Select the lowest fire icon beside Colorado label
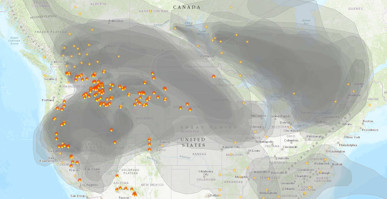387x199 pixels. [x=149, y=149]
